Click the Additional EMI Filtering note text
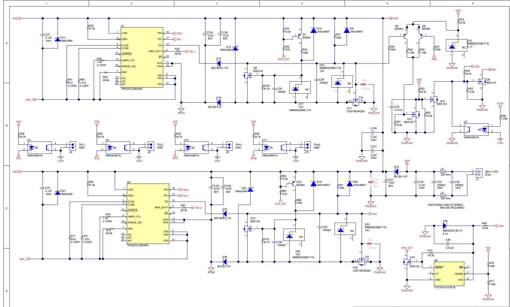510x307 pixels. click(446, 206)
